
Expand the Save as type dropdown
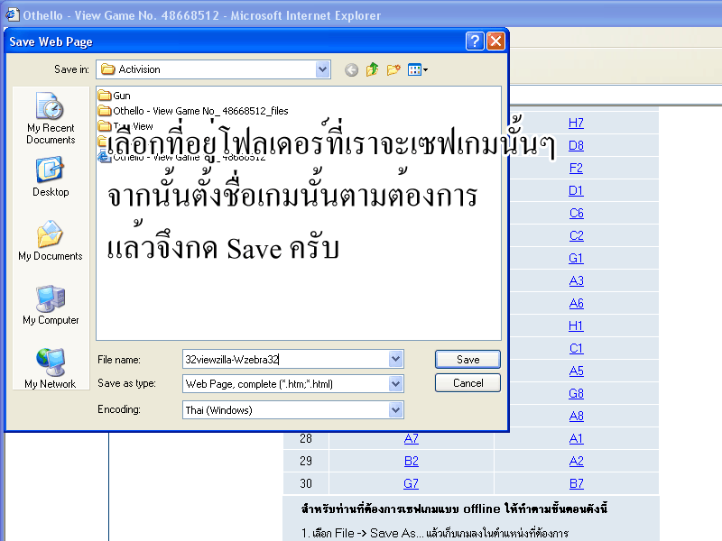(x=395, y=384)
